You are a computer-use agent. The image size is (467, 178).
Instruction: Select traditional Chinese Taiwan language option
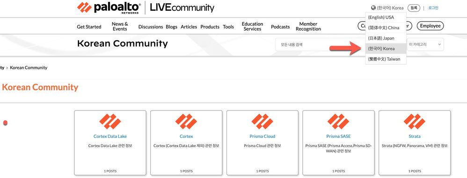coord(386,59)
